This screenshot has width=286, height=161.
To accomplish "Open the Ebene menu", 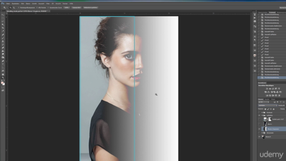I will (x=28, y=4).
